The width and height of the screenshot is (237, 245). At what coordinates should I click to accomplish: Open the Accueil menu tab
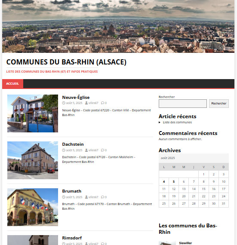point(12,83)
